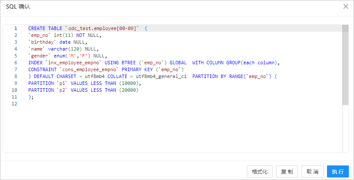Click the `birthday` date NULL line
The image size is (354, 180).
pos(58,42)
